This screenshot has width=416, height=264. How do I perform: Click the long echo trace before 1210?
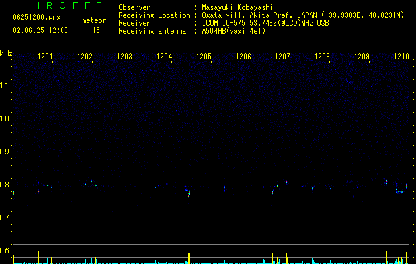tap(400, 191)
